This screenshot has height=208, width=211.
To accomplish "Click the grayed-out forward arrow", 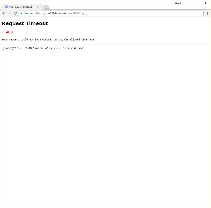I will coord(9,13).
